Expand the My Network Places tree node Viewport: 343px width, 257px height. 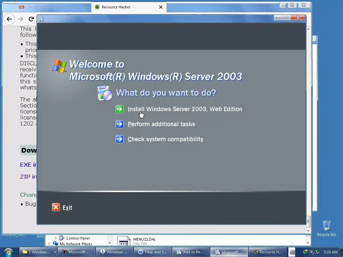pos(49,244)
